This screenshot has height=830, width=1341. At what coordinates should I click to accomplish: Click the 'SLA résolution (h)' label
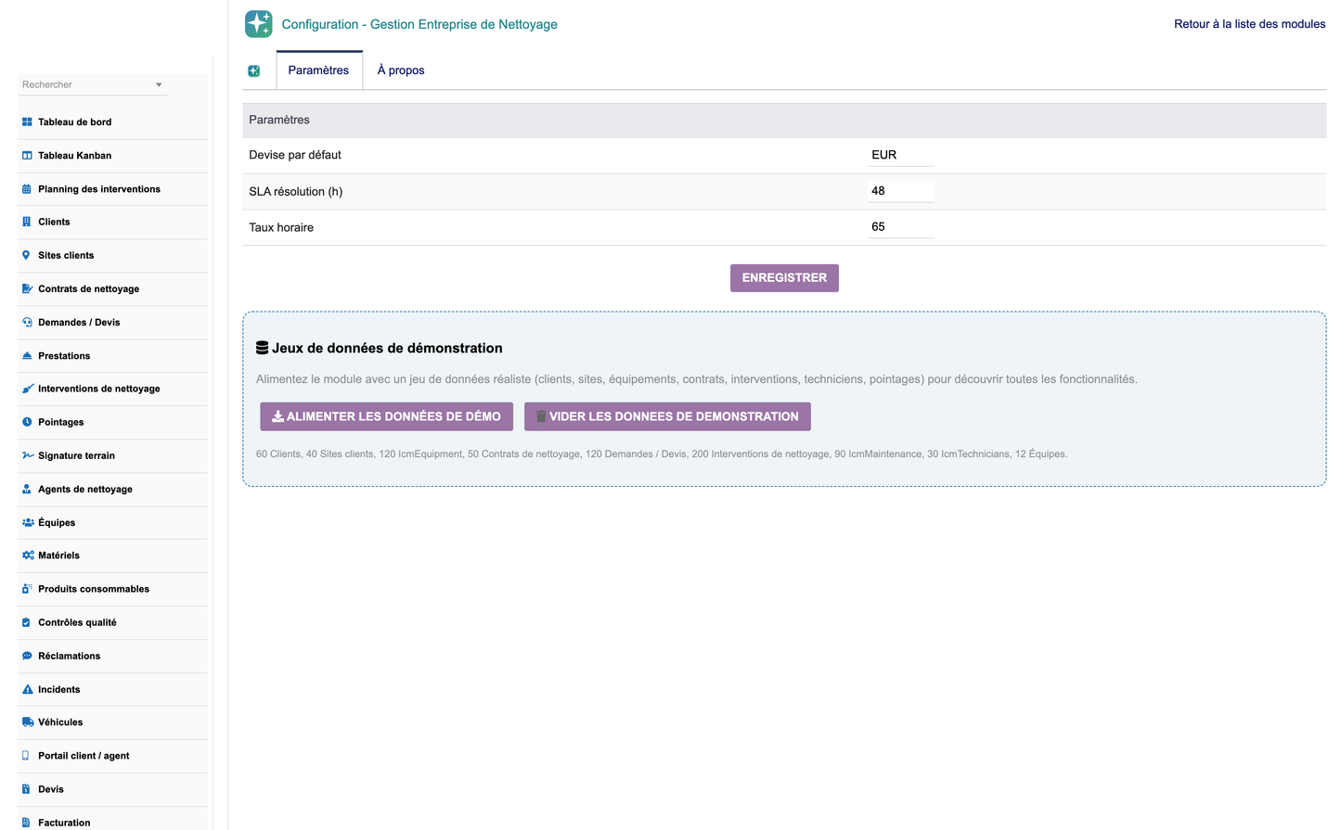tap(295, 191)
